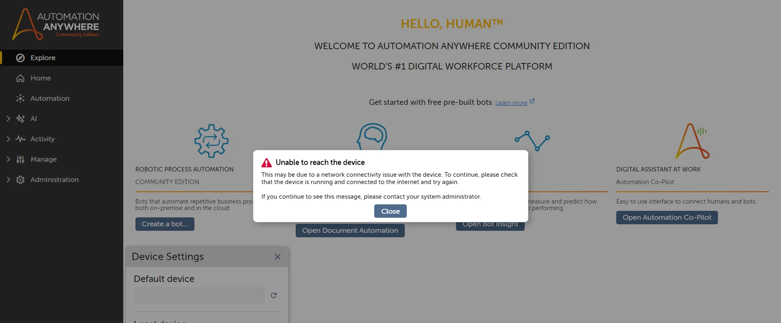The height and width of the screenshot is (323, 781).
Task: Expand the Manage menu chevron
Action: pyautogui.click(x=8, y=159)
